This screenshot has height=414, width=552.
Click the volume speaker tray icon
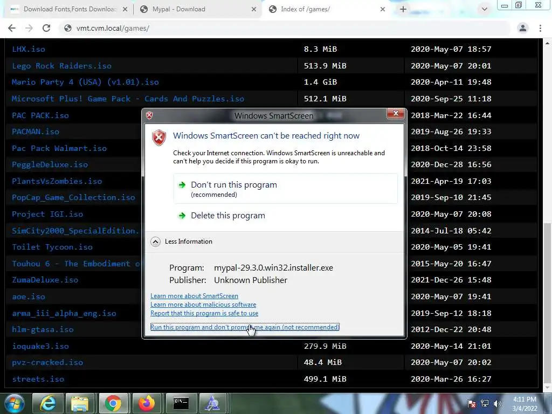[x=497, y=403]
